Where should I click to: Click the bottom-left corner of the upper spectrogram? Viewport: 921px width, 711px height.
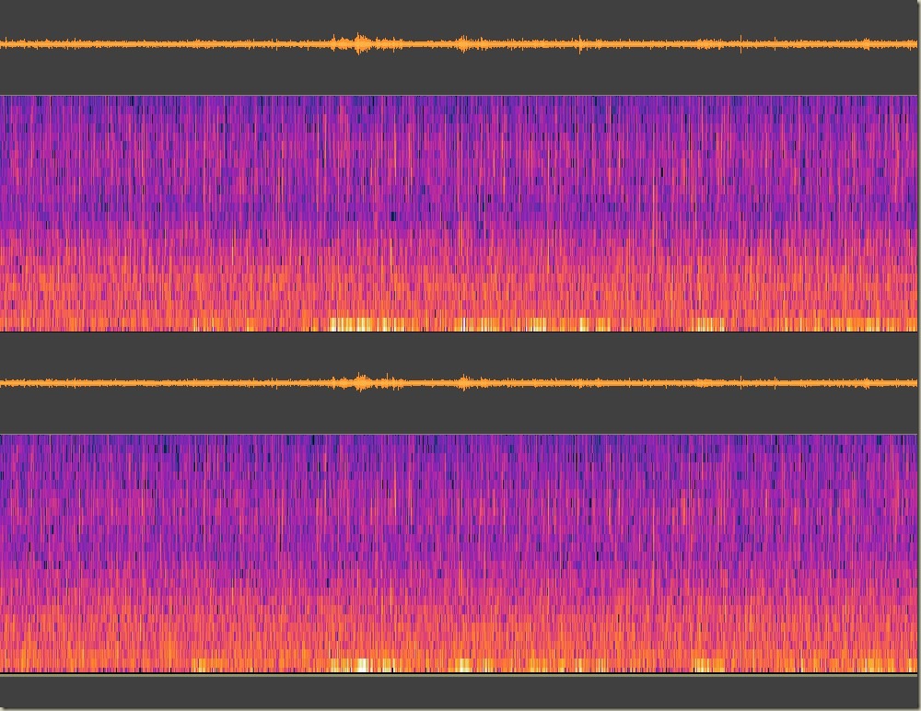2,329
